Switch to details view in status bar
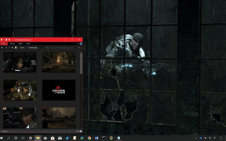The height and width of the screenshot is (141, 226). (78, 131)
